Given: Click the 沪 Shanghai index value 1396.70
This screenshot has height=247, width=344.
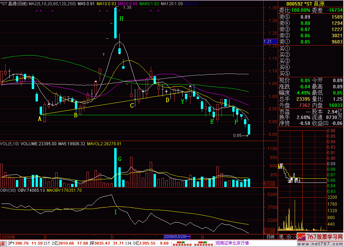Looking at the screenshot, I should [x=15, y=243].
